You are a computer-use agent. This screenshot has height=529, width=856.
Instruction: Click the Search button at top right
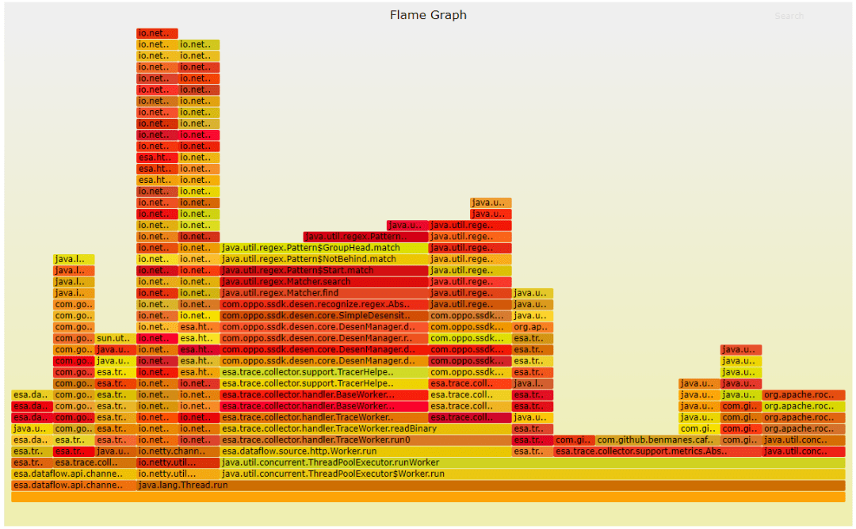789,16
